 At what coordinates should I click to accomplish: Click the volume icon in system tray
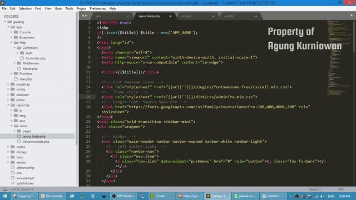tap(322, 196)
